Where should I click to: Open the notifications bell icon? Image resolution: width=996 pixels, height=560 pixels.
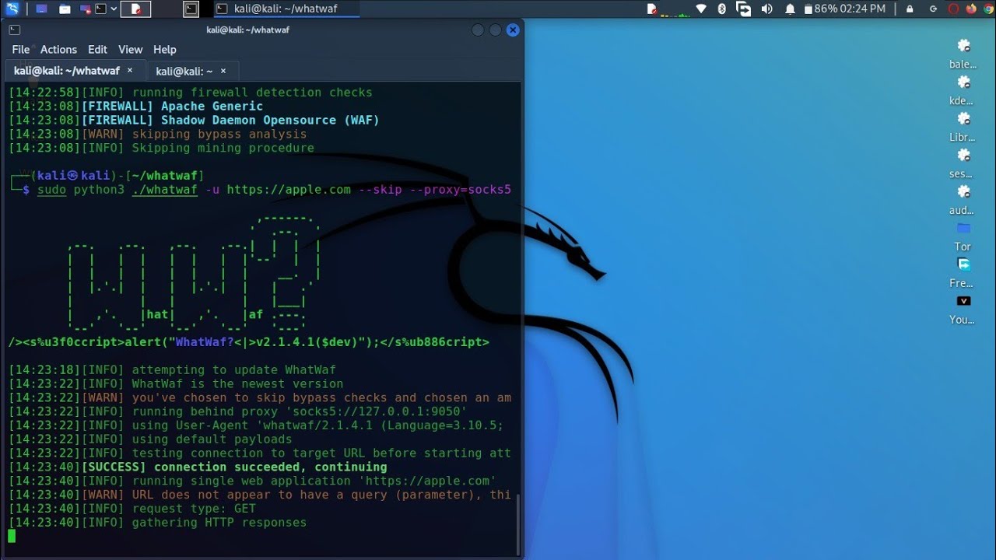(x=790, y=9)
